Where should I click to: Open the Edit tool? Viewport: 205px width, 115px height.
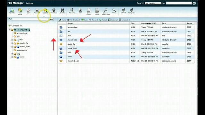(80, 11)
